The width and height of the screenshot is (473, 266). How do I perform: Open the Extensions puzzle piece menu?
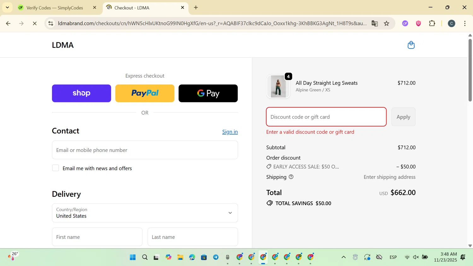click(432, 24)
